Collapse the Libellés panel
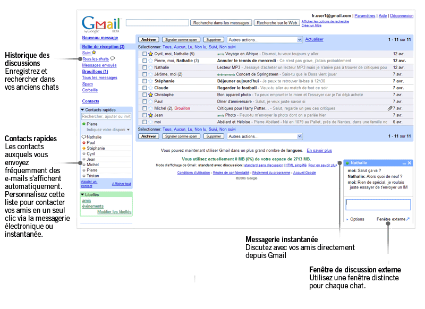Viewport: 425px width, 309px height. coord(82,194)
